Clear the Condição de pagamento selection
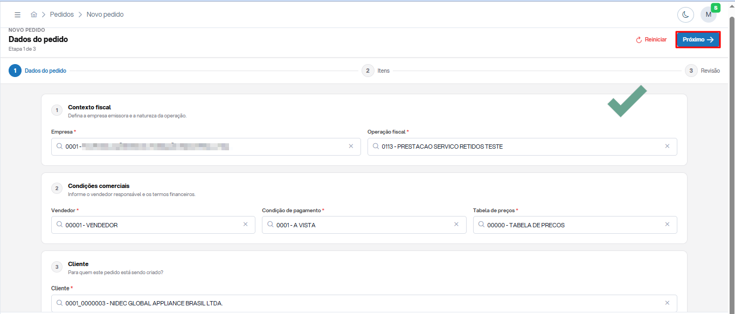Screen dimensions: 735x314 456,225
